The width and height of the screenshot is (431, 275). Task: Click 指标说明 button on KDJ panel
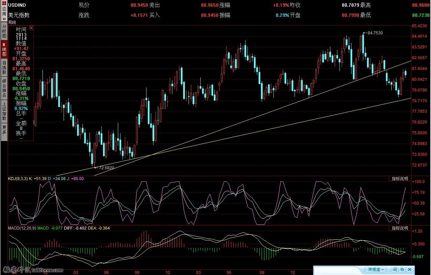pyautogui.click(x=400, y=178)
